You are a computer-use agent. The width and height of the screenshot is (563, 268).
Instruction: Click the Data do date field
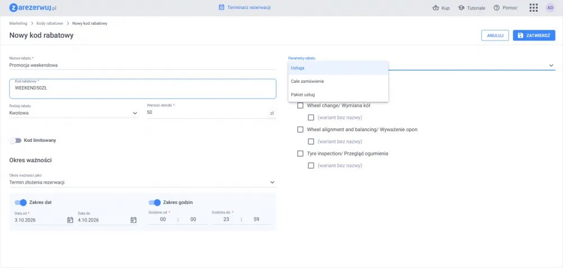(x=103, y=220)
